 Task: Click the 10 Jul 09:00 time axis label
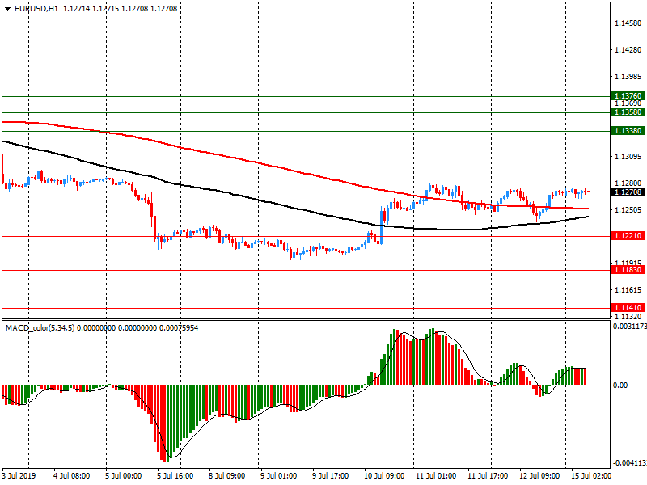tap(384, 475)
